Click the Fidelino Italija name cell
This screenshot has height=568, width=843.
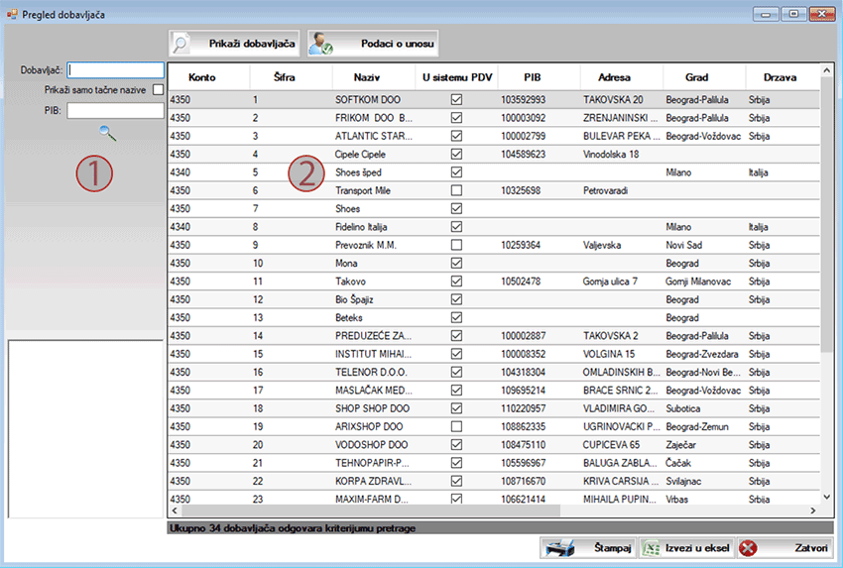coord(374,227)
